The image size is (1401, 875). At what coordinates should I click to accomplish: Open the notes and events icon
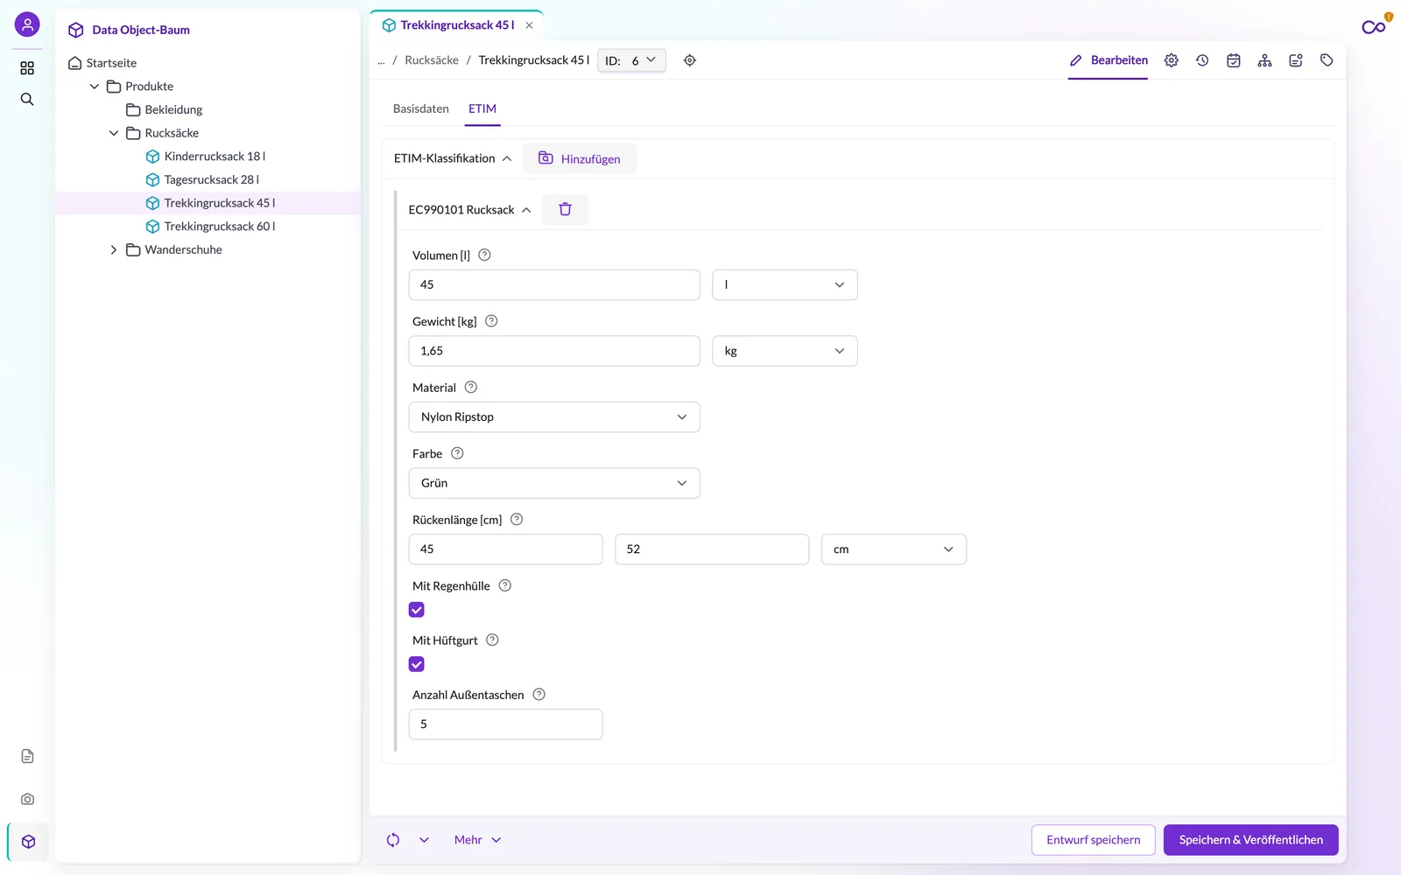point(1296,60)
